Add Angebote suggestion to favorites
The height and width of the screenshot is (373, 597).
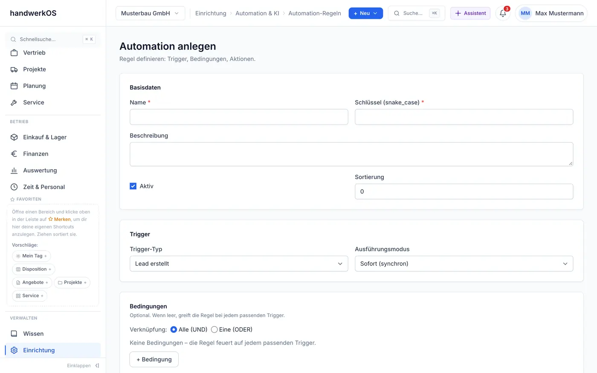(32, 283)
